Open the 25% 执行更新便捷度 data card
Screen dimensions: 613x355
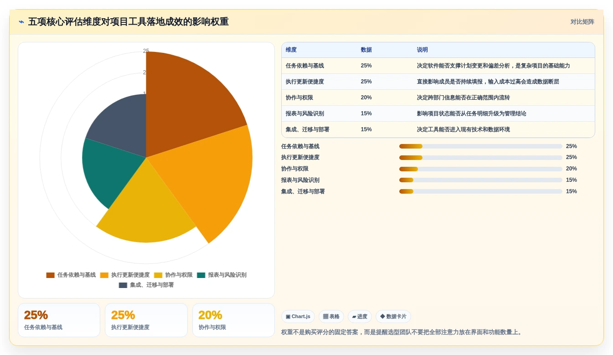pos(146,320)
